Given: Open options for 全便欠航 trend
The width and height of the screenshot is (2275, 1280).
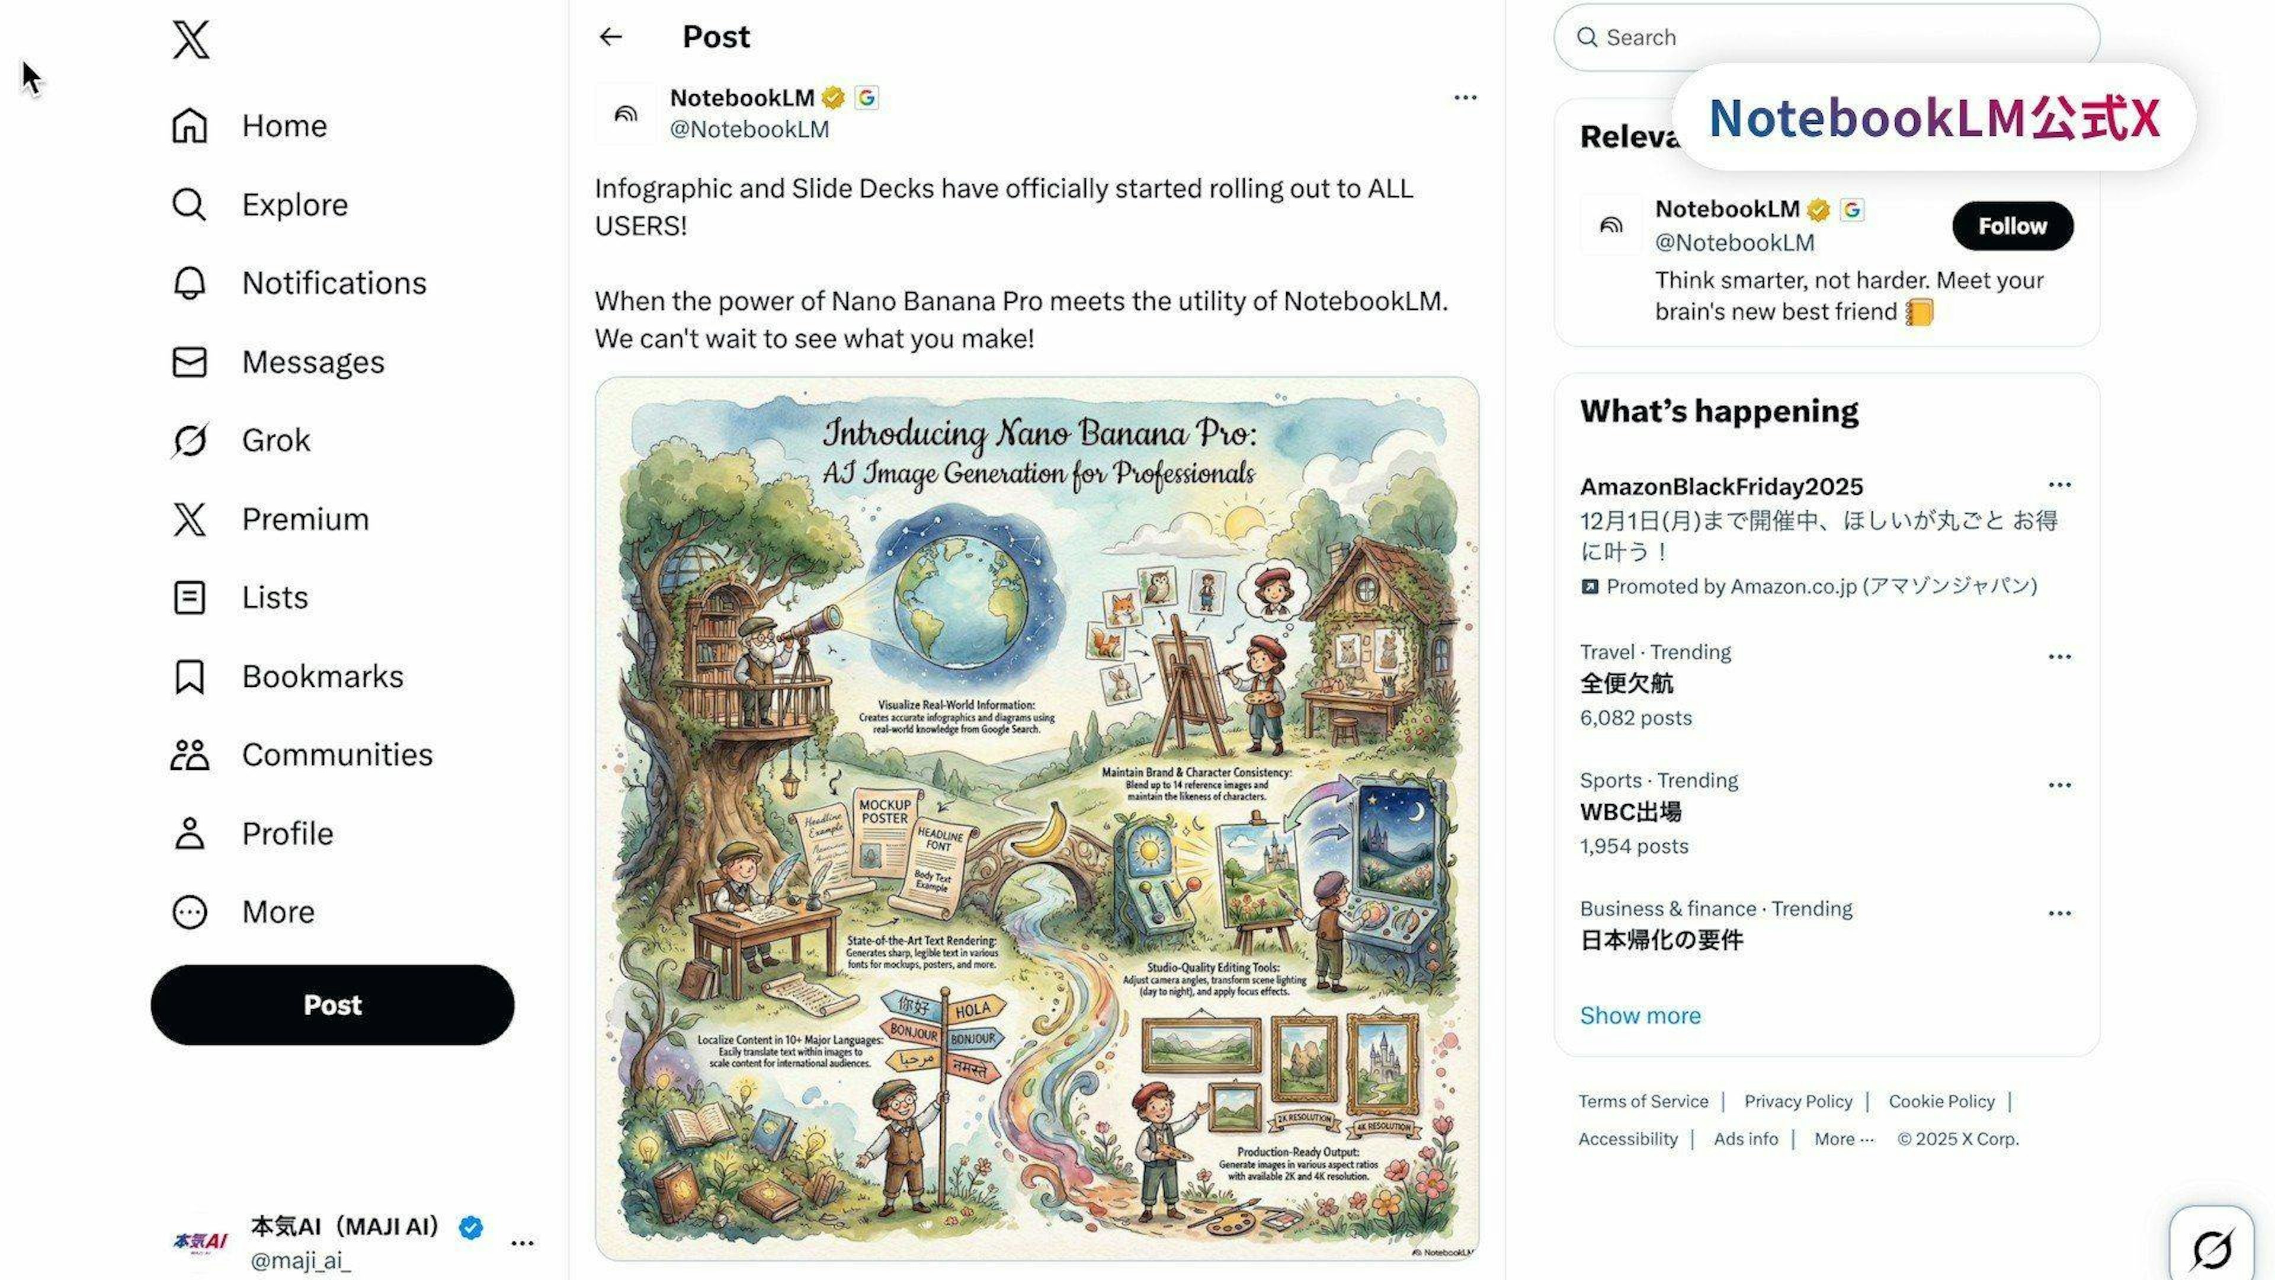Looking at the screenshot, I should coord(2059,657).
